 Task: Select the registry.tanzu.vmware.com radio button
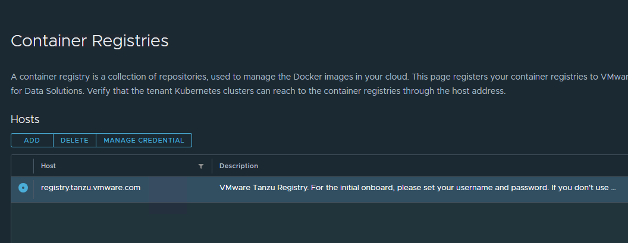click(23, 188)
